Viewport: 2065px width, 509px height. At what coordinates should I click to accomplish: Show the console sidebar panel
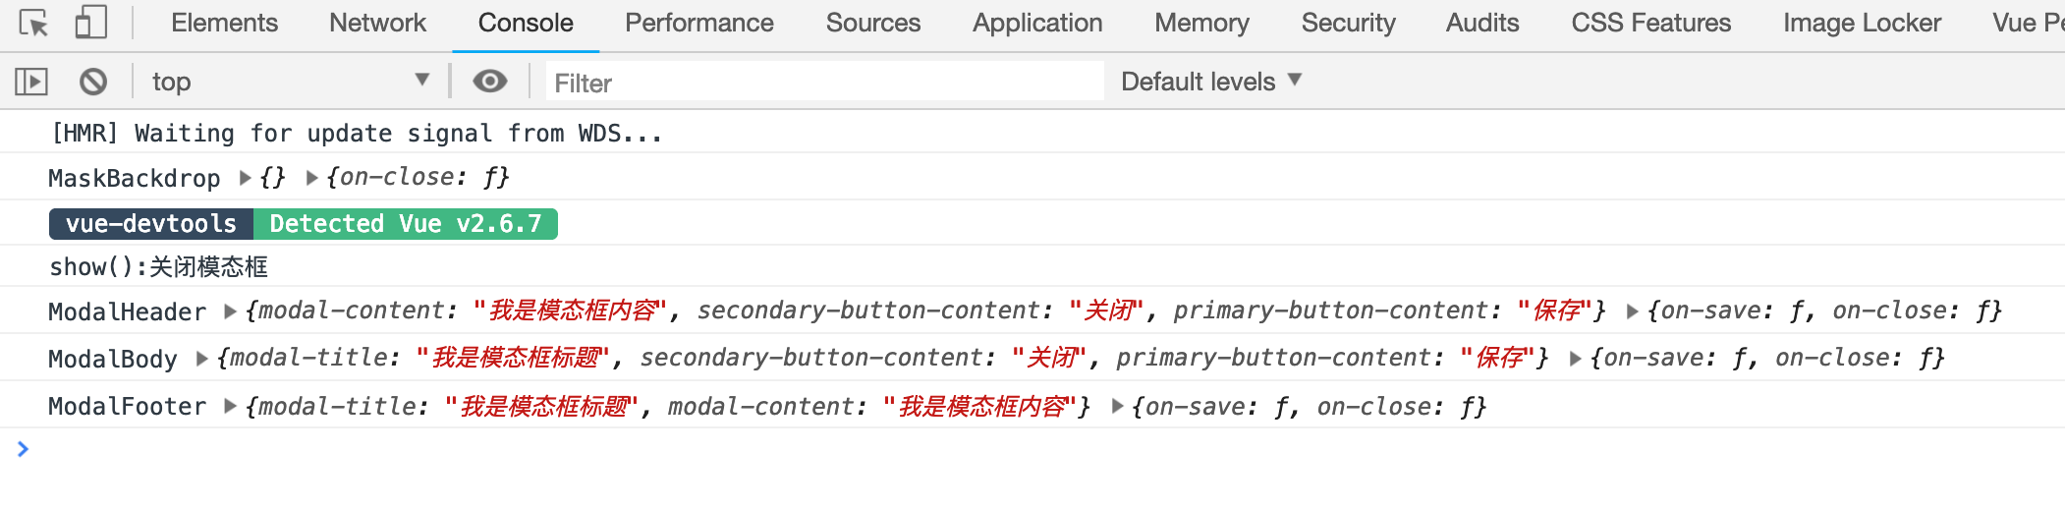(31, 82)
